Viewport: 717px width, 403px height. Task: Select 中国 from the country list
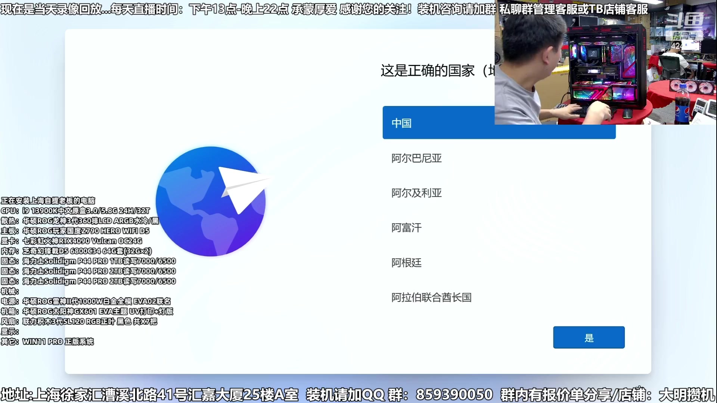(x=401, y=123)
